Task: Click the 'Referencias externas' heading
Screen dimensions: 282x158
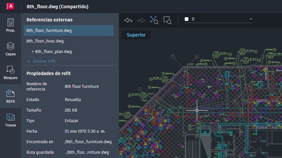Action: 50,20
